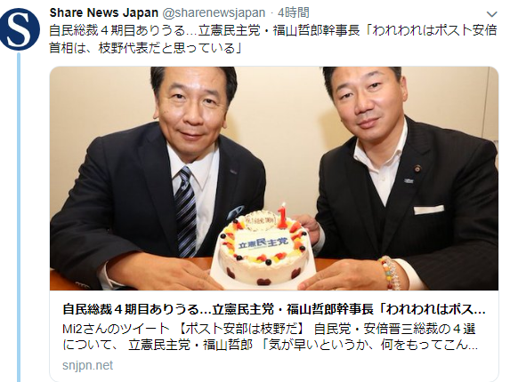Click the striped necktie in the card photo
510x382 pixels.
186,211
